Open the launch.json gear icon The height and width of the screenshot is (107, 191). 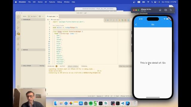(x=40, y=16)
